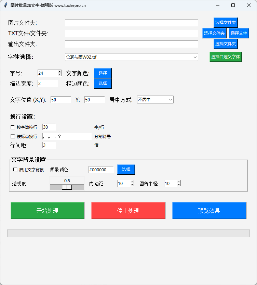Click the 透明度 opacity slider handle
257x285 pixels.
(67, 187)
